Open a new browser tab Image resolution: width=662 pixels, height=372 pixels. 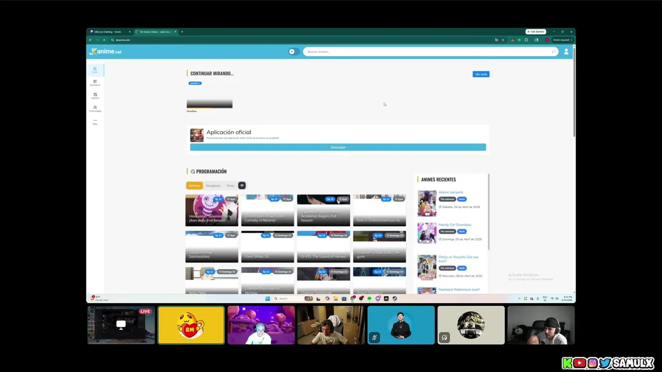click(182, 32)
